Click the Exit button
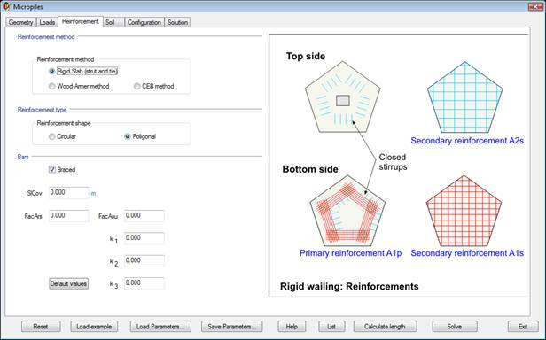This screenshot has height=340, width=546. click(523, 327)
